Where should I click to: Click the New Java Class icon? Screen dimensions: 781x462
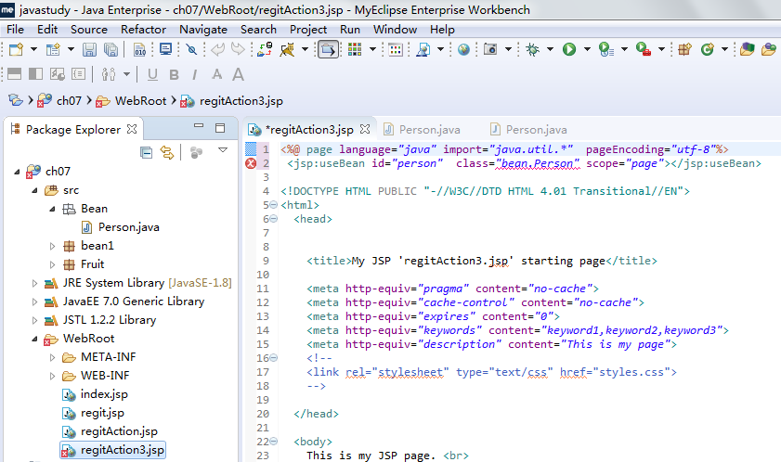pos(708,49)
